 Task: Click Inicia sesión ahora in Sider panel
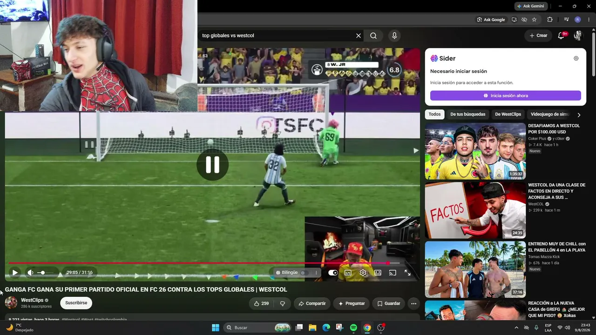506,95
